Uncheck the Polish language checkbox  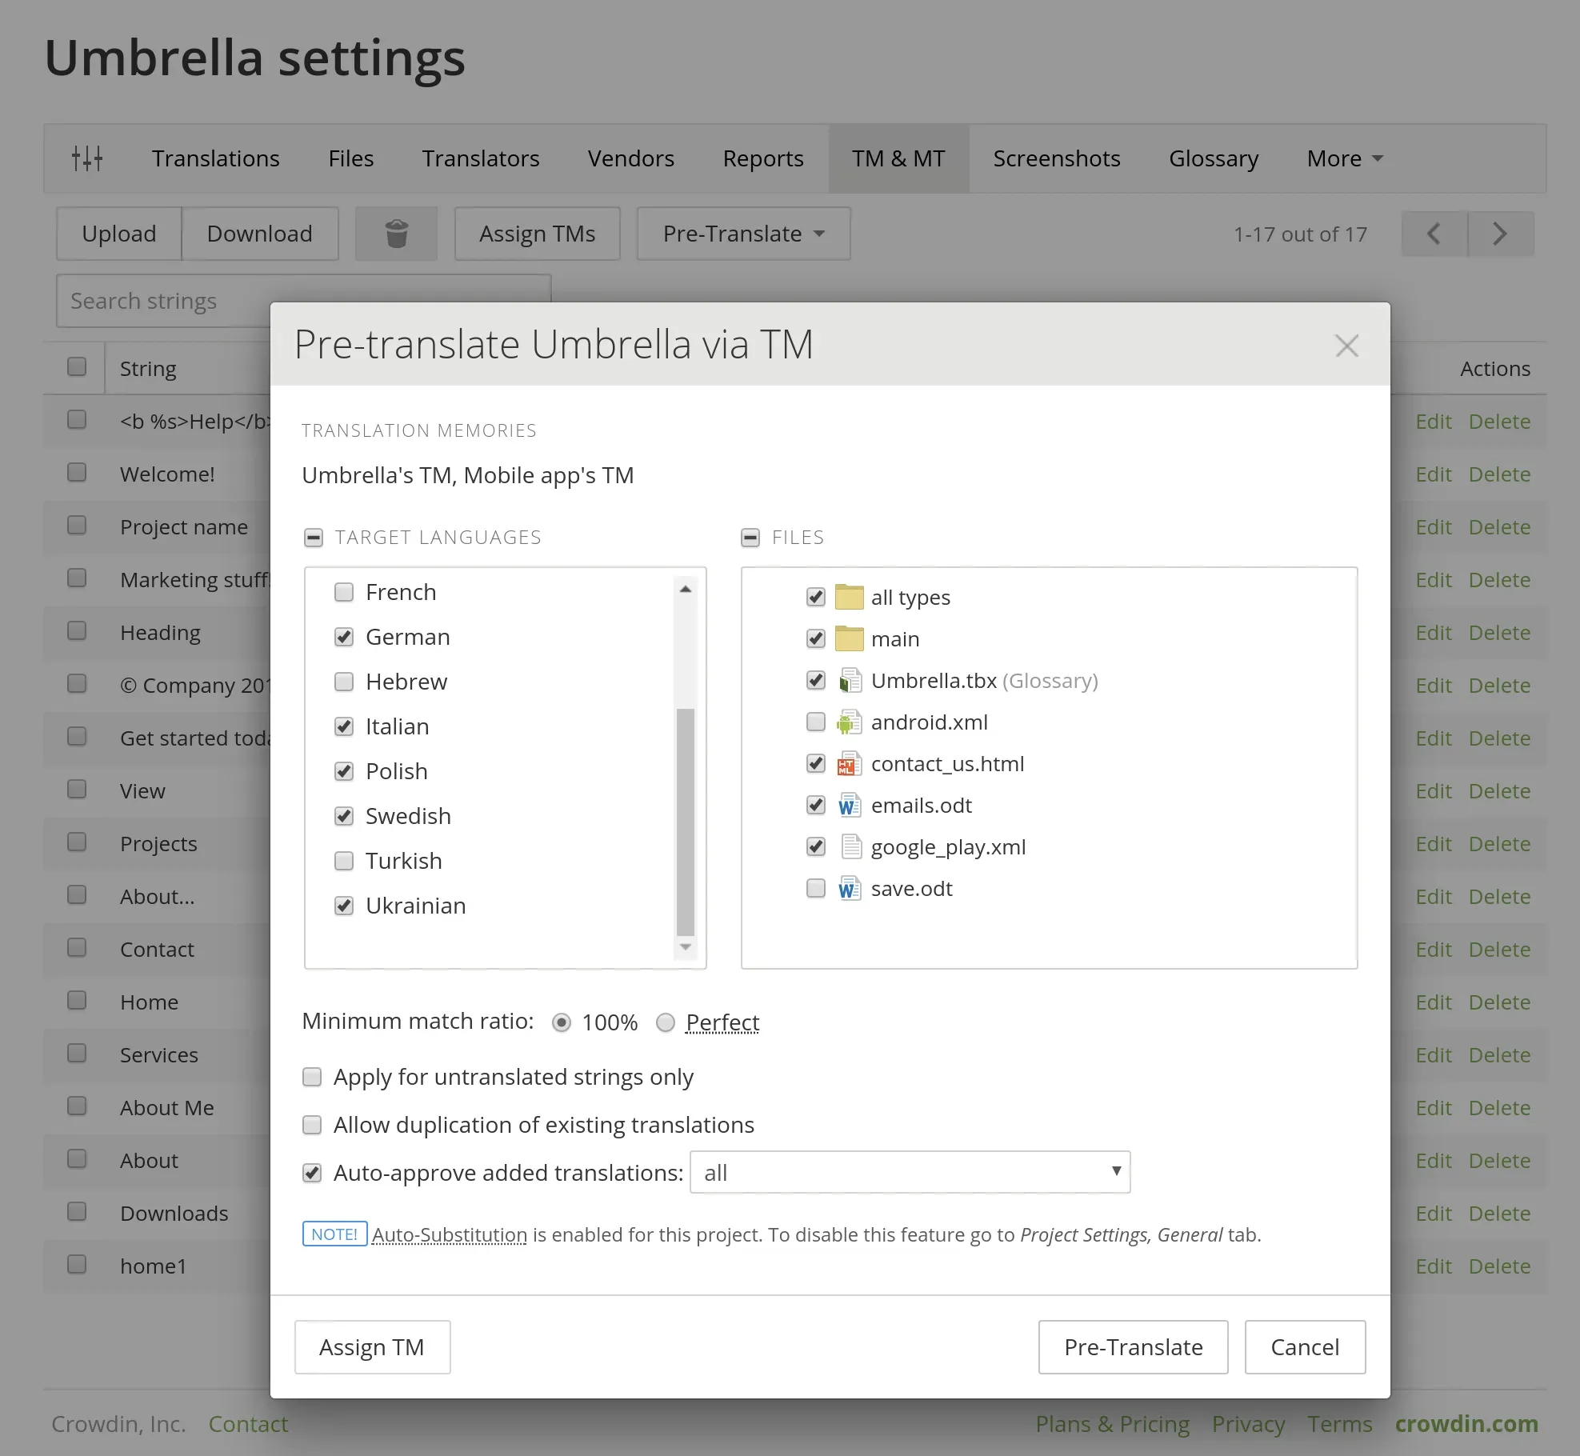344,771
